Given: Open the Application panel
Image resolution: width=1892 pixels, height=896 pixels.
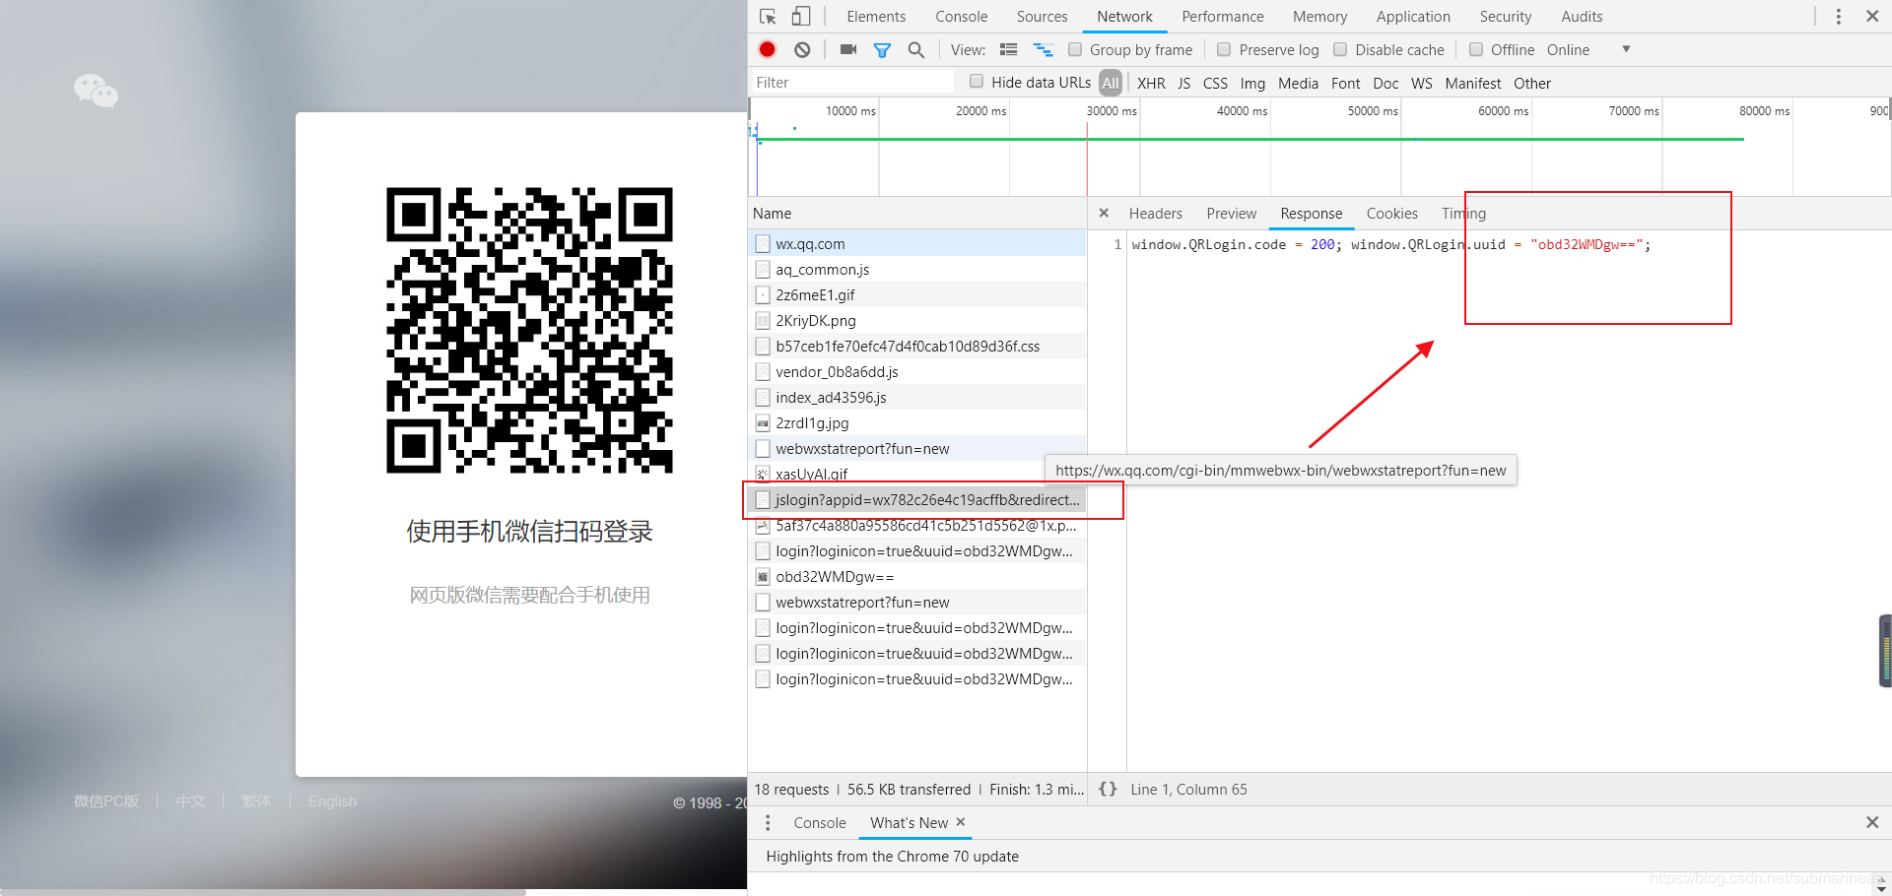Looking at the screenshot, I should coord(1413,17).
